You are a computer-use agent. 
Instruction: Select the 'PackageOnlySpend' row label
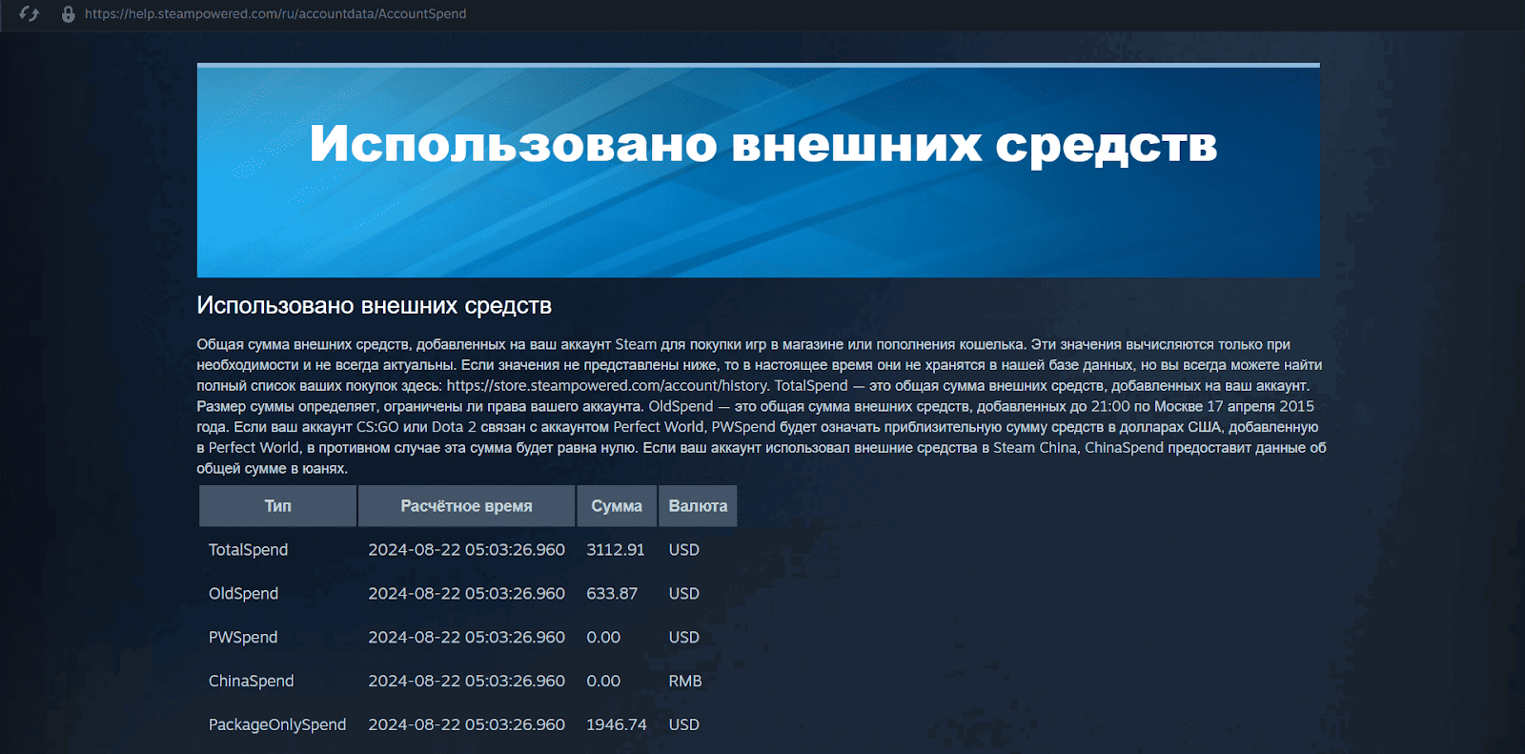(x=277, y=725)
